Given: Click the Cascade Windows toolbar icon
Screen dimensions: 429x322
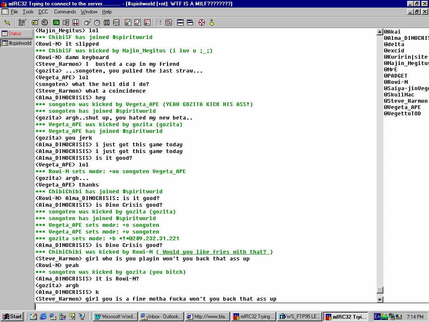Looking at the screenshot, I should click(x=190, y=23).
